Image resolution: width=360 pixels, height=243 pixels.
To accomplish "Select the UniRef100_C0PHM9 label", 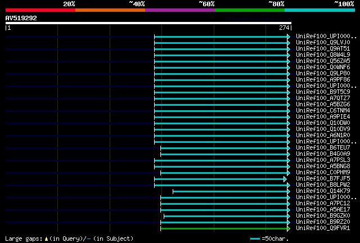I will click(323, 173).
